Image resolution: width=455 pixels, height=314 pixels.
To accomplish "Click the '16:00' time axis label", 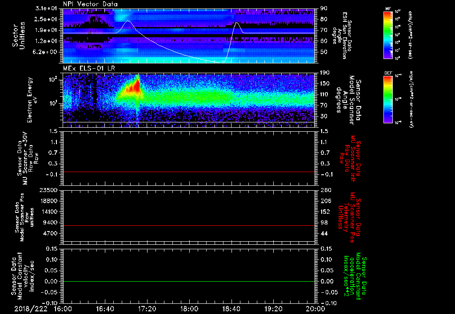I will (x=63, y=309).
